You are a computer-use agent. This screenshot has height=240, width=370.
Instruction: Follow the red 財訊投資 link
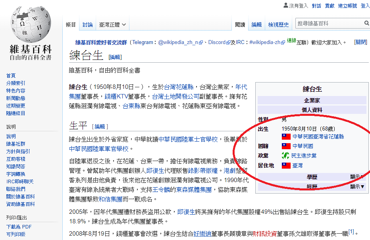265,234
